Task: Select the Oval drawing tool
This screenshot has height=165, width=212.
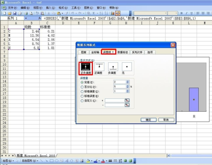Action: 57,161
